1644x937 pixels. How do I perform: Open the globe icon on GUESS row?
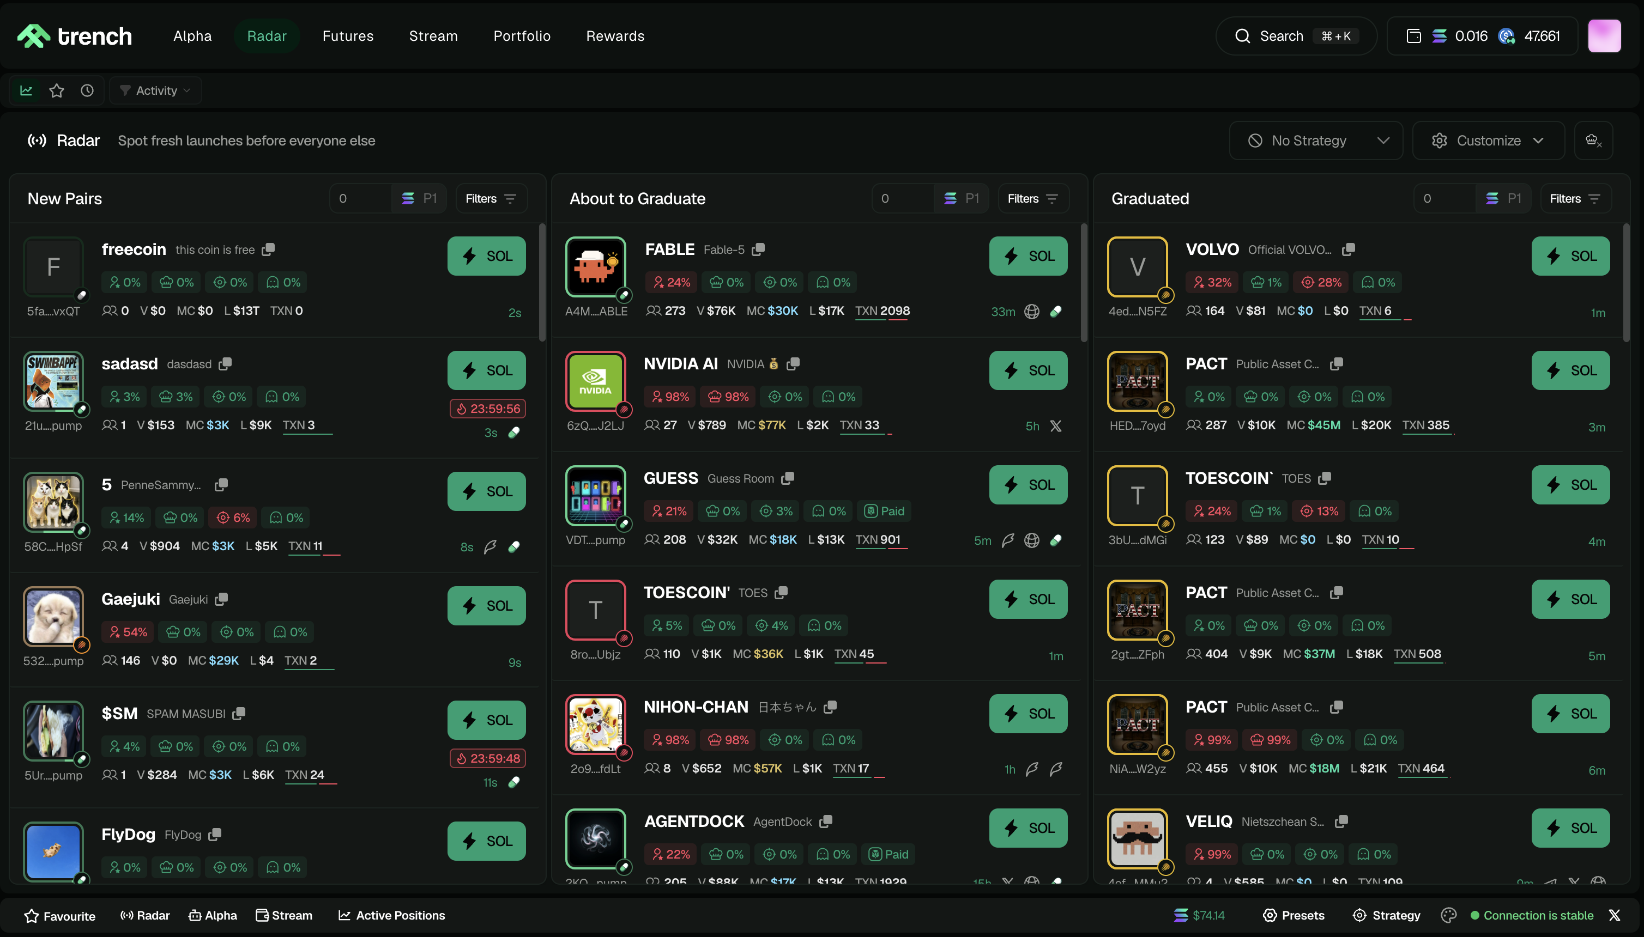[x=1032, y=540]
